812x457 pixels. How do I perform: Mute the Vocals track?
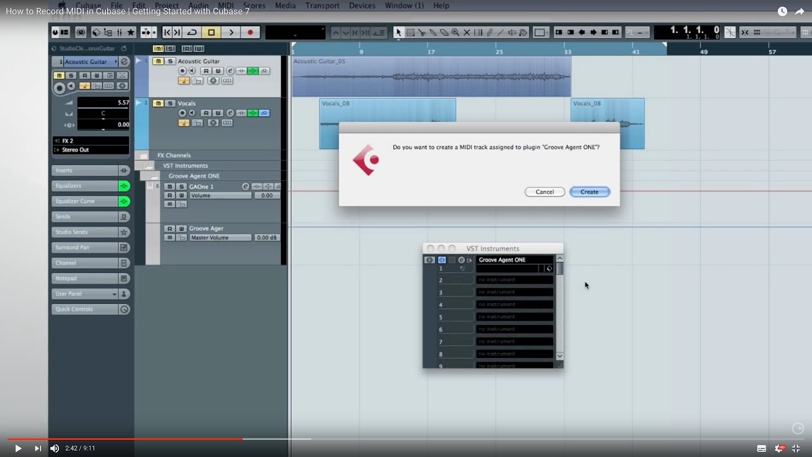[x=158, y=103]
